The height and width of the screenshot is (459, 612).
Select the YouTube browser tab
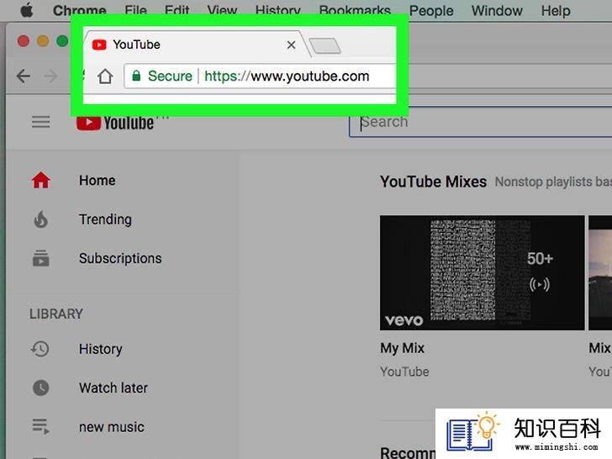click(193, 45)
